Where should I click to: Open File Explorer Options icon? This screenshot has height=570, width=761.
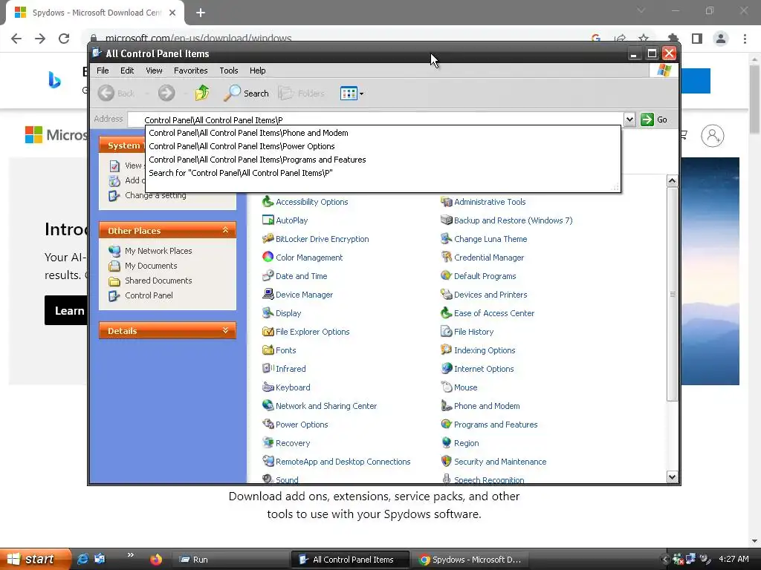[268, 332]
